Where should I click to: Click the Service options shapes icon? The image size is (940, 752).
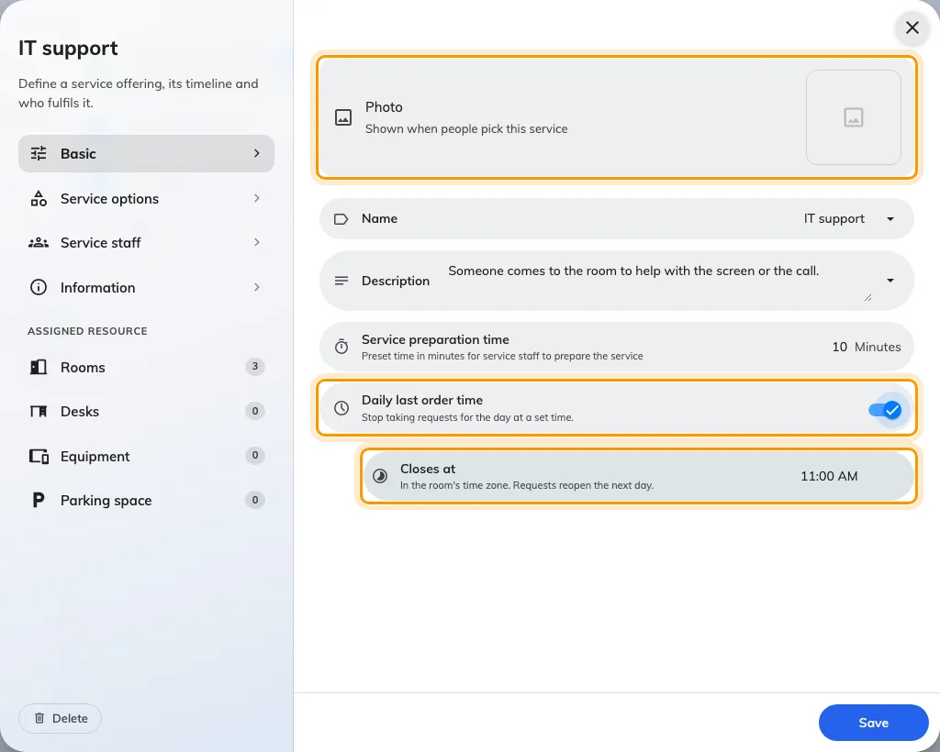coord(39,198)
